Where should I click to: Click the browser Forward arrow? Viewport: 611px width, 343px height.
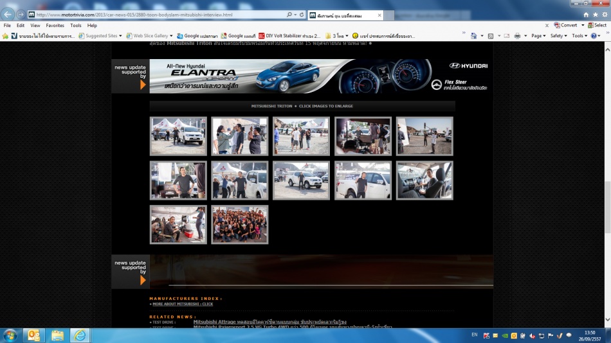pos(21,14)
